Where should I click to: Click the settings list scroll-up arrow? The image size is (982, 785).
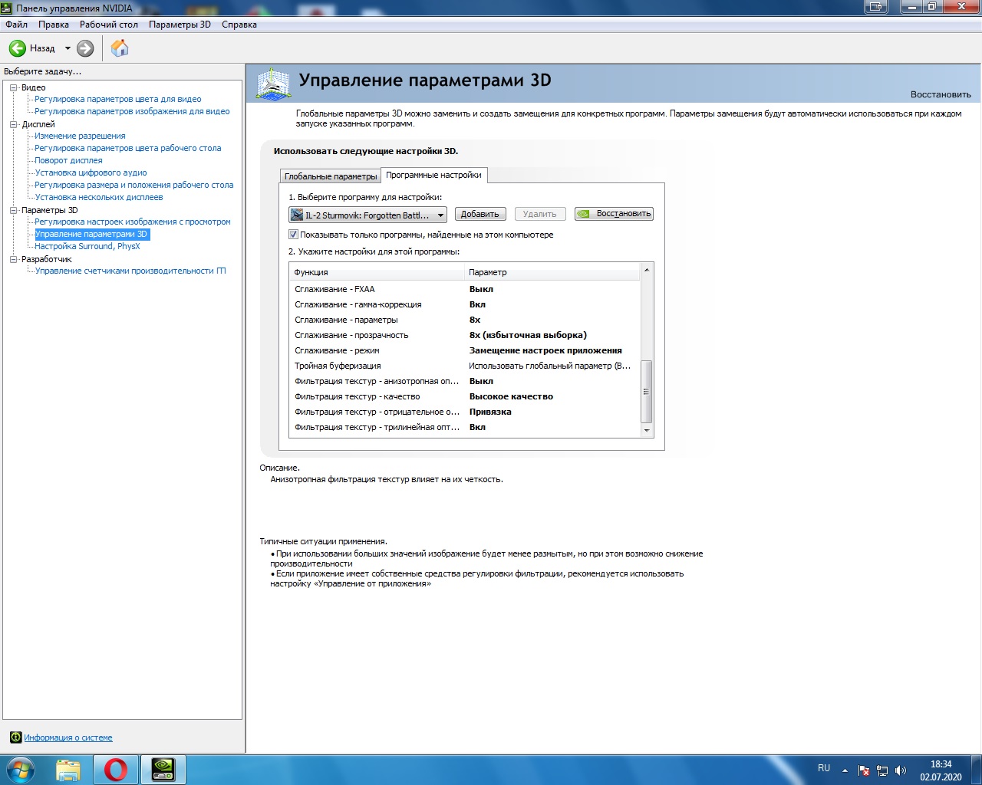(647, 270)
